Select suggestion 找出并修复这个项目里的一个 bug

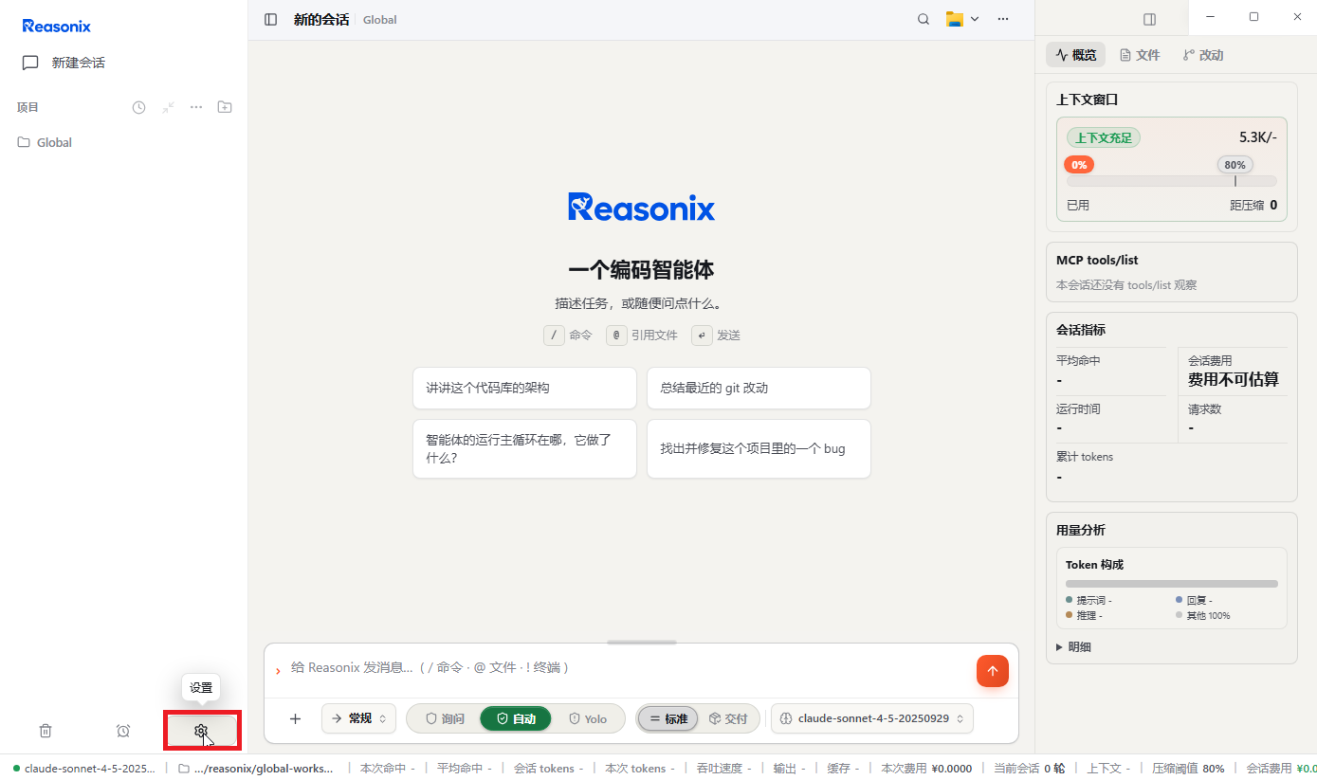click(759, 448)
